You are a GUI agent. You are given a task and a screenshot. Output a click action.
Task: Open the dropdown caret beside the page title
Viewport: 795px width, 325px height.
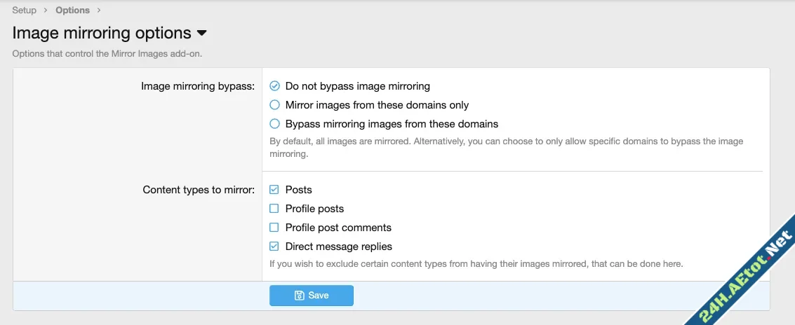click(201, 34)
